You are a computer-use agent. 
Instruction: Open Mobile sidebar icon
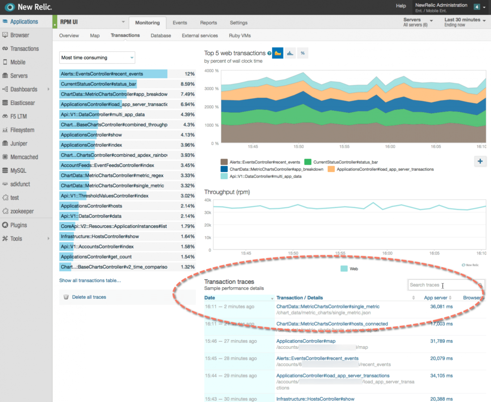pyautogui.click(x=5, y=62)
